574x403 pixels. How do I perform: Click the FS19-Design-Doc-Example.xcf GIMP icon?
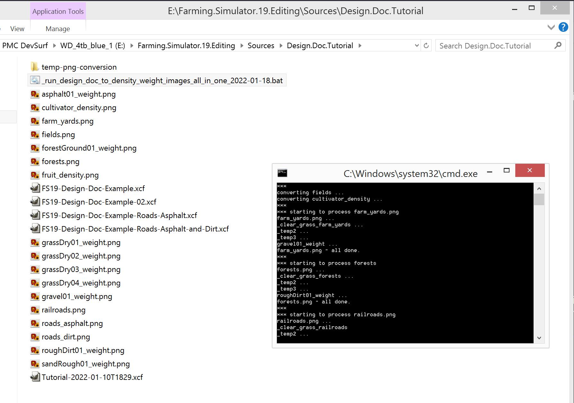(35, 188)
